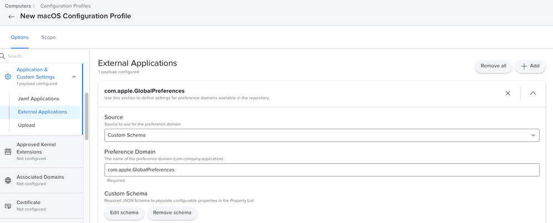Open the Upload sidebar item

point(27,125)
